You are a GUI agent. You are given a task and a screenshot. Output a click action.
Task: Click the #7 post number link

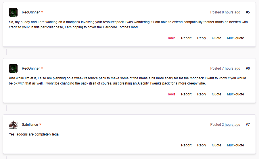(x=248, y=125)
